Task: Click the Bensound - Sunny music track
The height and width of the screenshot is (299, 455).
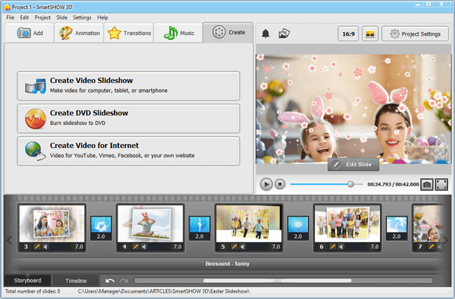Action: (227, 263)
